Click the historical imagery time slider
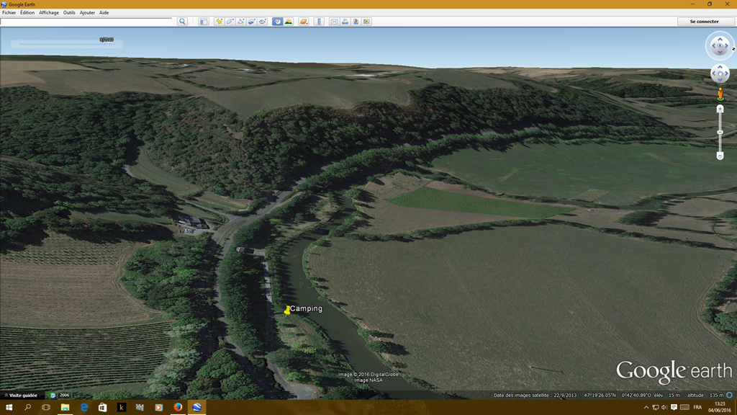Viewport: 737px width, 415px height. 65,44
